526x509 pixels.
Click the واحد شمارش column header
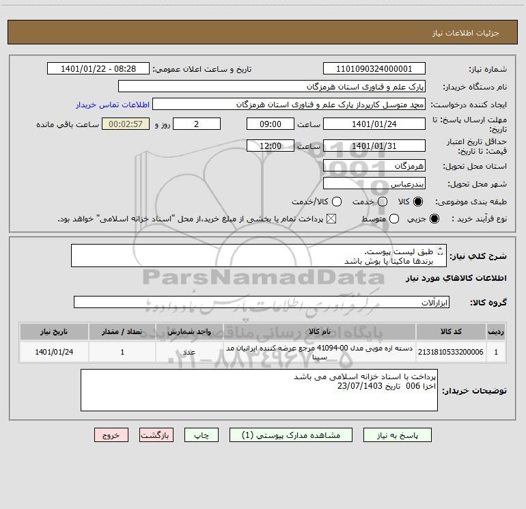[189, 331]
